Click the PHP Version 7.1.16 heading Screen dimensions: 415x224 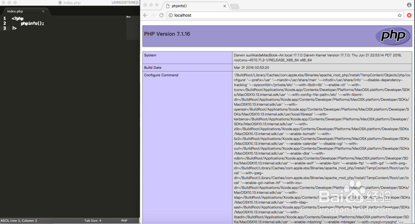pos(167,34)
